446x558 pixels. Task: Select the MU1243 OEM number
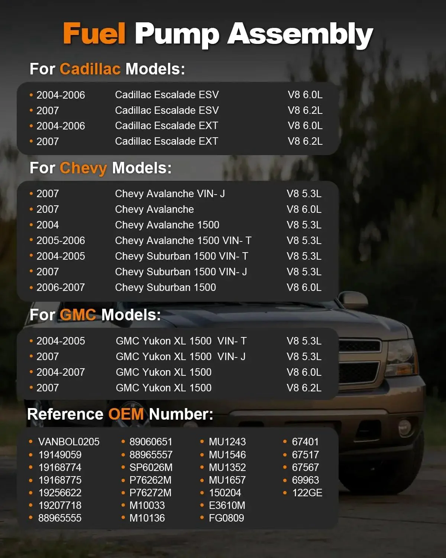point(227,442)
